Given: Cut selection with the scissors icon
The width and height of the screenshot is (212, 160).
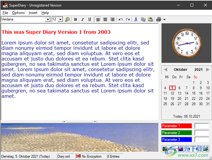Looking at the screenshot, I should (x=136, y=20).
